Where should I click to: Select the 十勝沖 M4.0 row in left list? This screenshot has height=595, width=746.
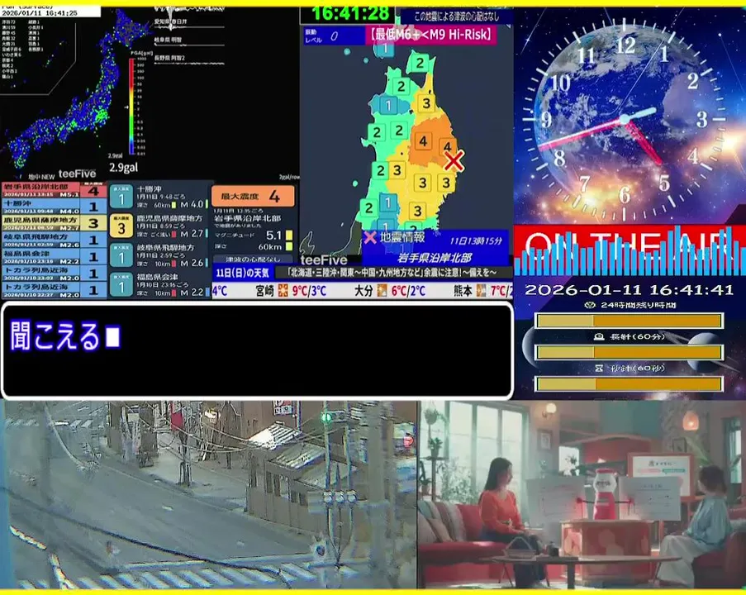[x=55, y=207]
